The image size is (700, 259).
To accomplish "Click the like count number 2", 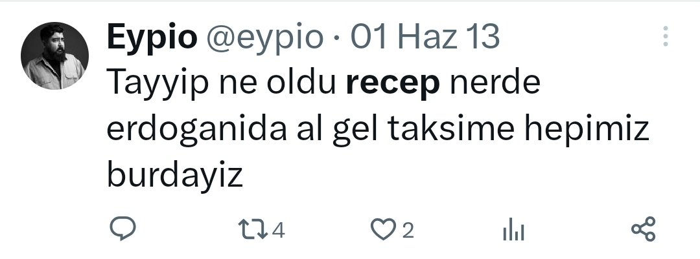I will point(408,231).
